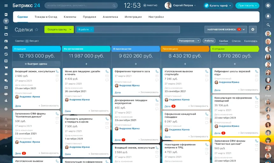Open the shopping cart icon in sidebar
This screenshot has width=274, height=163.
[x=6, y=67]
